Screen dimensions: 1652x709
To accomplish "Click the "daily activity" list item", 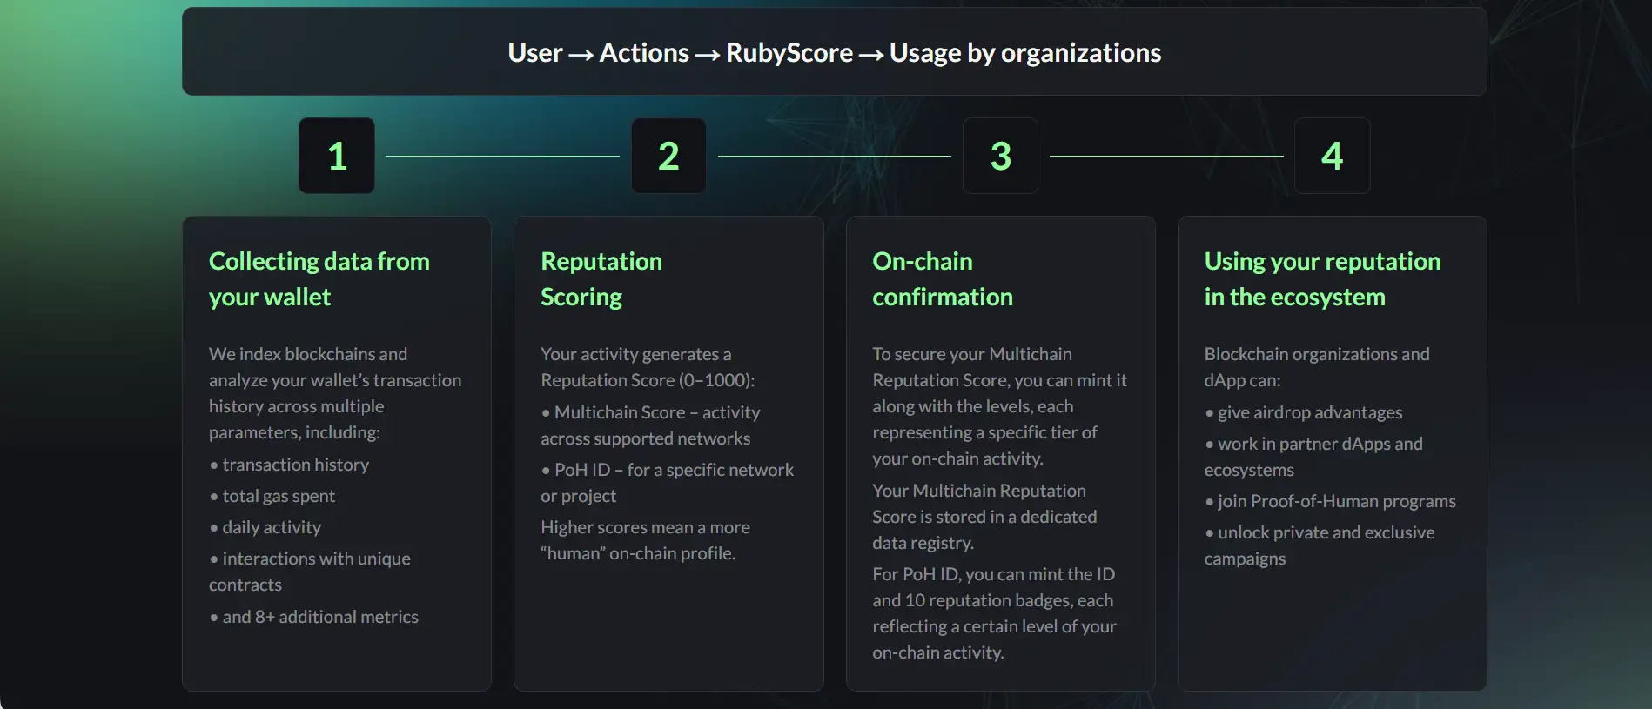I will tap(271, 527).
